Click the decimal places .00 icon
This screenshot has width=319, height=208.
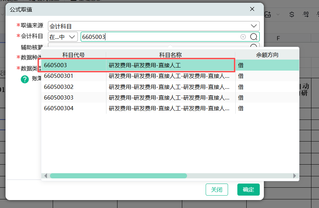pyautogui.click(x=305, y=14)
